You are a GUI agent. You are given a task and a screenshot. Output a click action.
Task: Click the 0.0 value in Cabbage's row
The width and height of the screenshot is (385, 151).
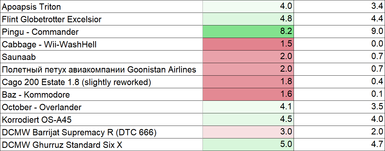[x=339, y=44]
